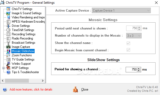Toggle the Show the channel name checkbox
The height and width of the screenshot is (95, 160).
[x=128, y=43]
